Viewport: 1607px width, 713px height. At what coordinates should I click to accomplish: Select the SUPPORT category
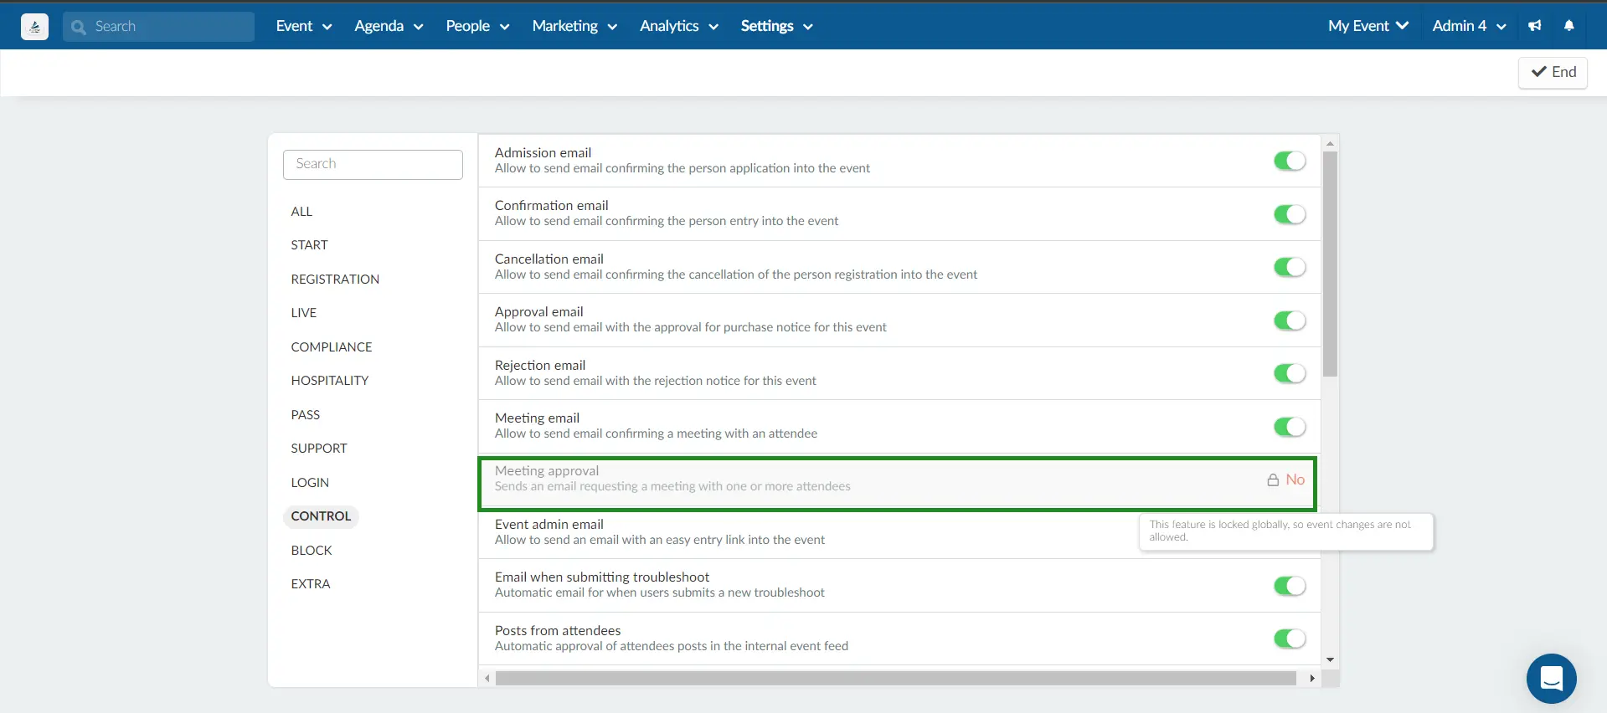(319, 449)
